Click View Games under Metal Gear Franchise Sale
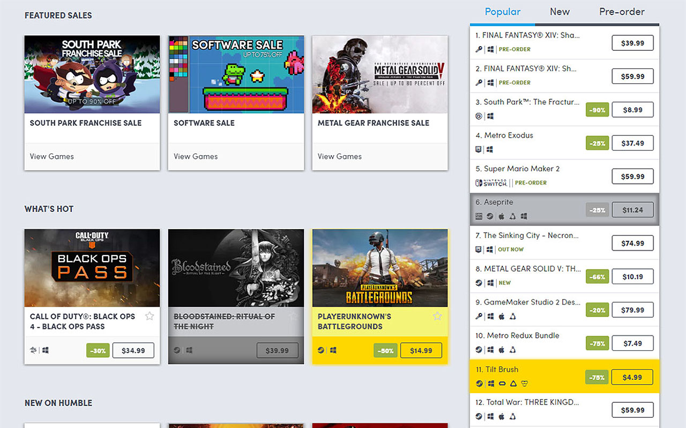686x428 pixels. [340, 156]
